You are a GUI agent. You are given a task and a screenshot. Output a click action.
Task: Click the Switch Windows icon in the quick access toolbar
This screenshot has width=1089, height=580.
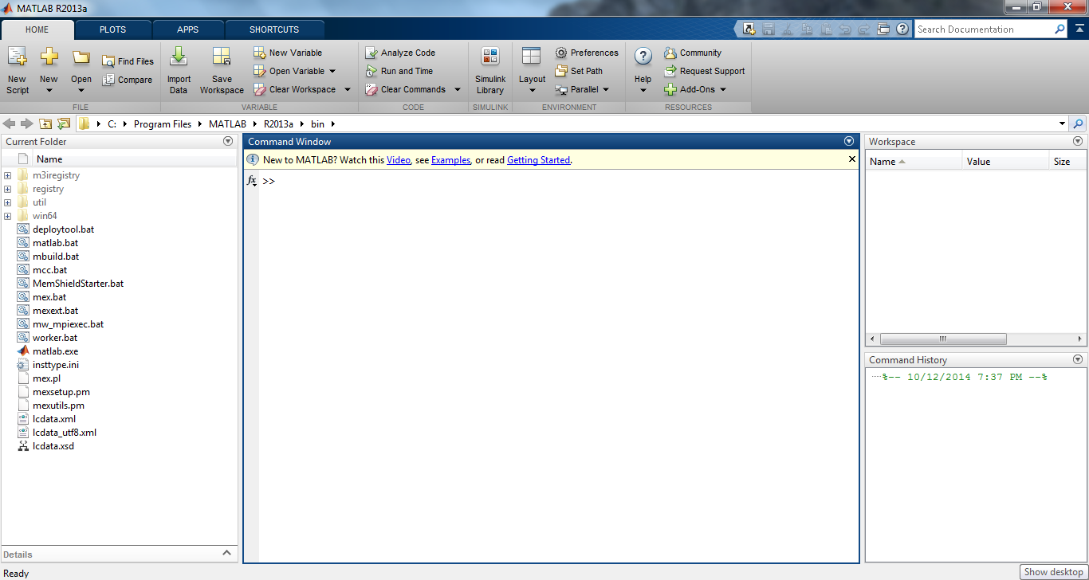coord(883,29)
